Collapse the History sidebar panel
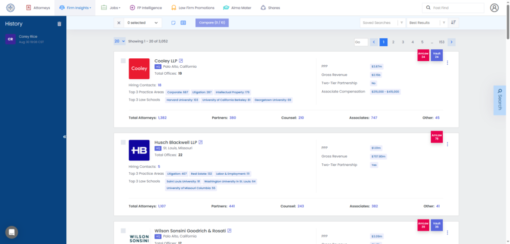The width and height of the screenshot is (510, 244). click(x=64, y=137)
